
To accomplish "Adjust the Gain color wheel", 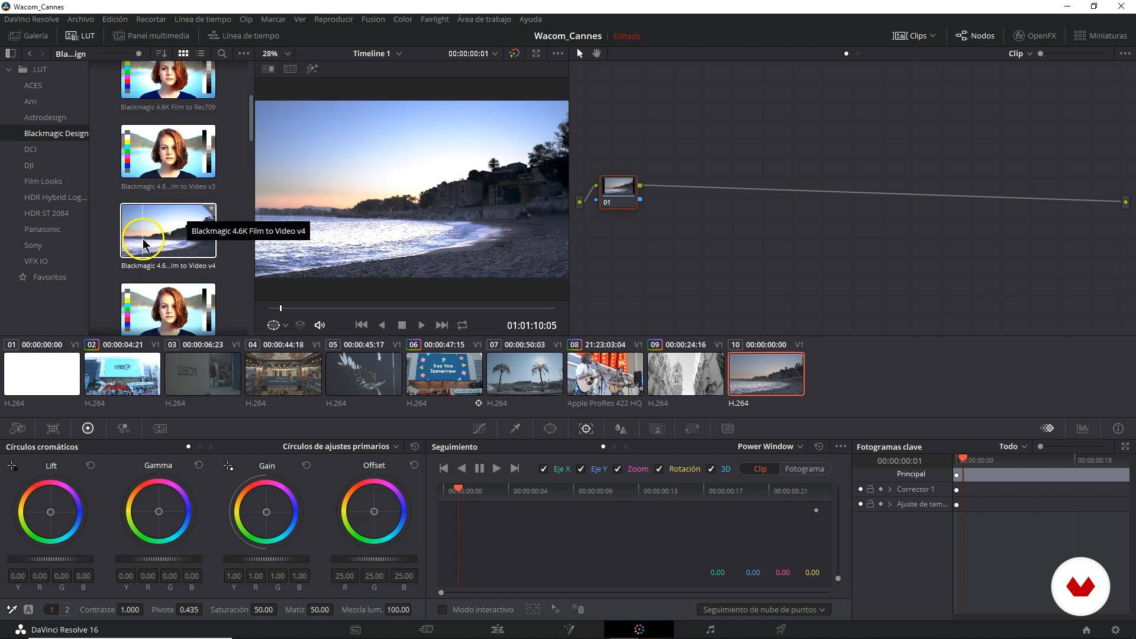I will coord(266,512).
